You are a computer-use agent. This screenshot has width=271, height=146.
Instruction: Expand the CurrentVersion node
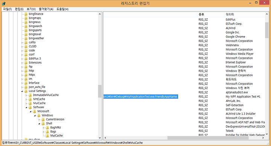pos(39,119)
